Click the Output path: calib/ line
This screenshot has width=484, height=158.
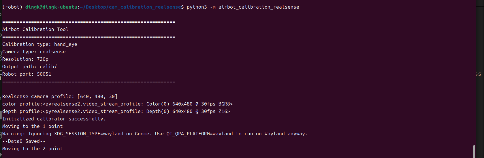(x=29, y=67)
